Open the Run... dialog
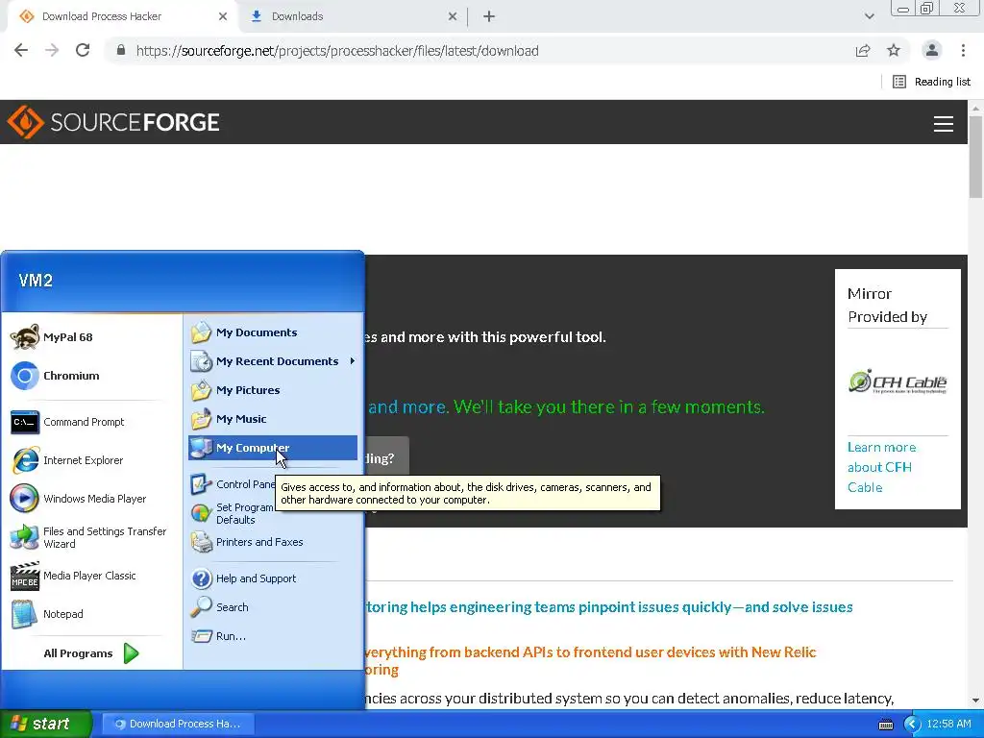 272,636
